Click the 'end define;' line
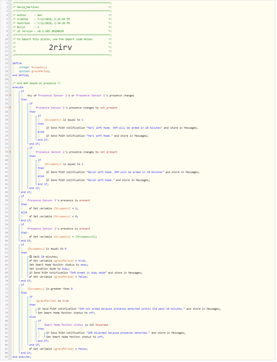This screenshot has width=277, height=362. [x=21, y=75]
